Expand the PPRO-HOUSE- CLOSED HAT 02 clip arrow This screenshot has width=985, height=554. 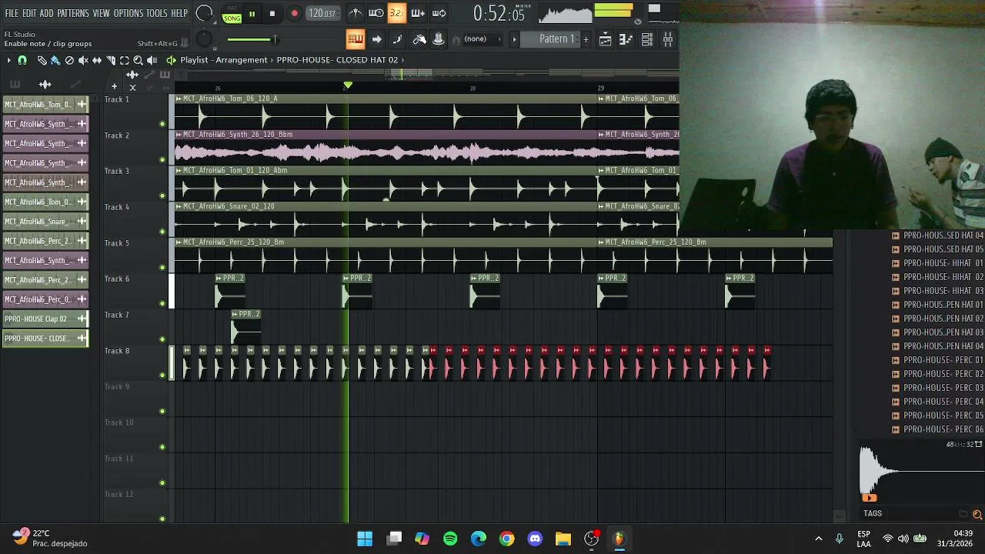click(x=402, y=60)
